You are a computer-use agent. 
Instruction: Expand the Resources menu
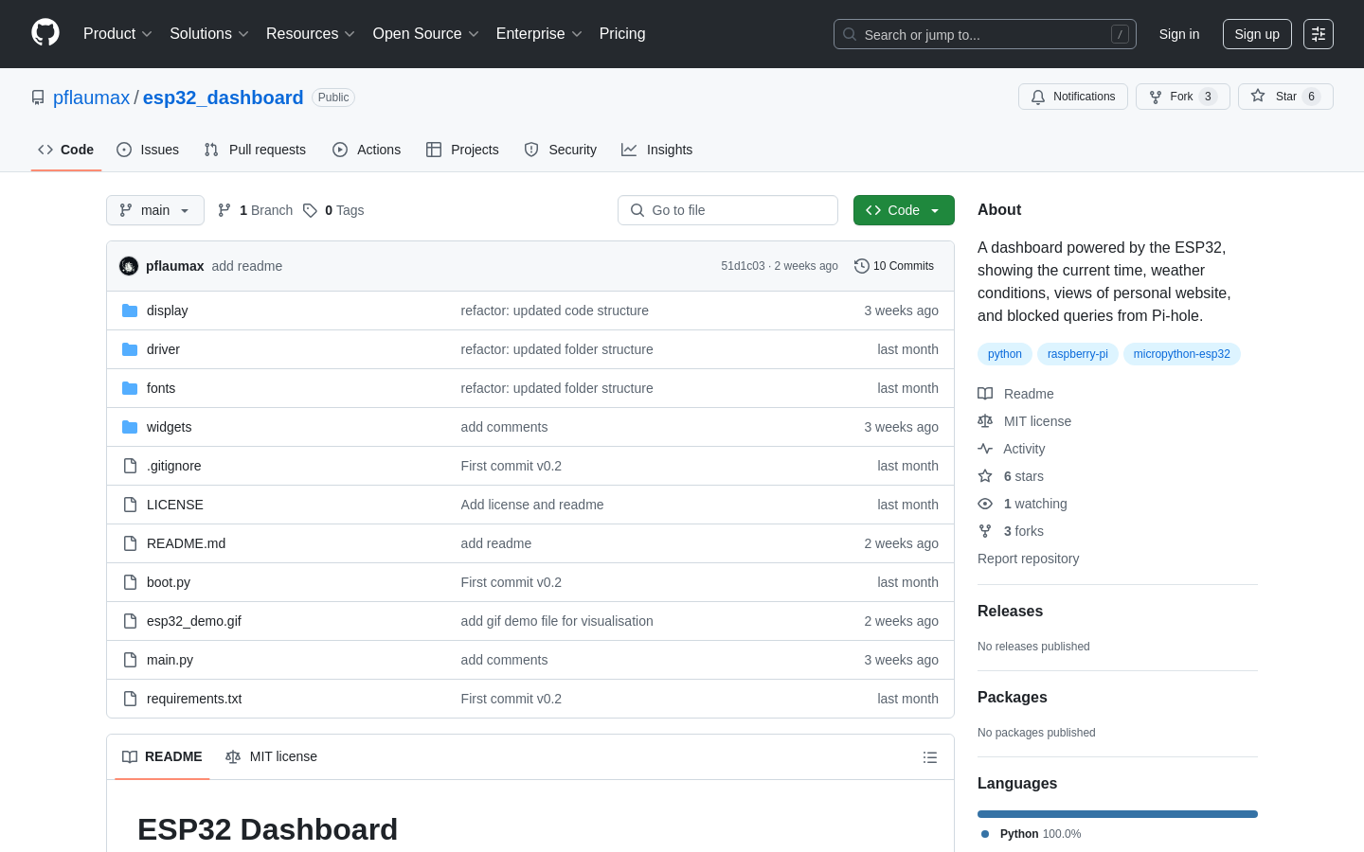[x=311, y=34]
